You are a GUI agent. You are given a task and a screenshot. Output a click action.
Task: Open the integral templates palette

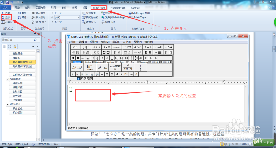117,52
